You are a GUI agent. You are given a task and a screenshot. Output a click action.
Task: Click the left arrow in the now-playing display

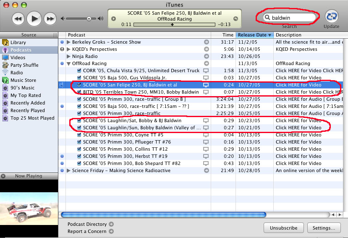(113, 18)
